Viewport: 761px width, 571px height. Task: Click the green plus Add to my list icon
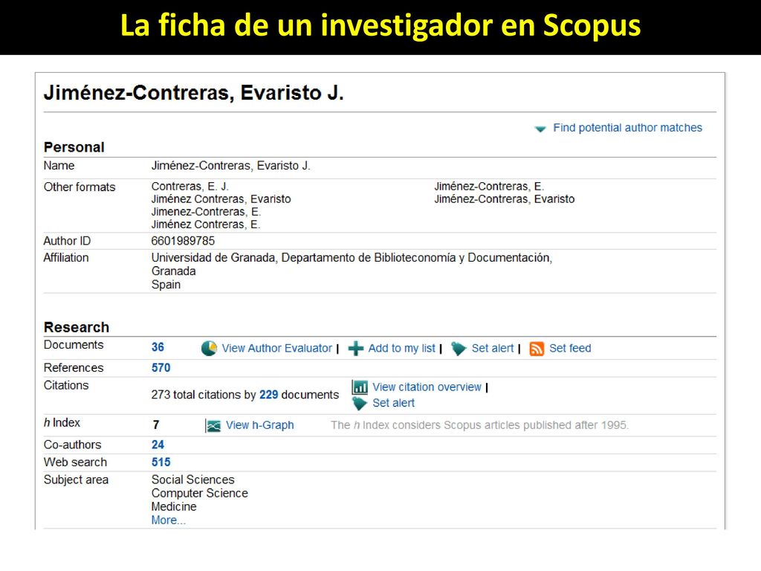click(x=356, y=348)
